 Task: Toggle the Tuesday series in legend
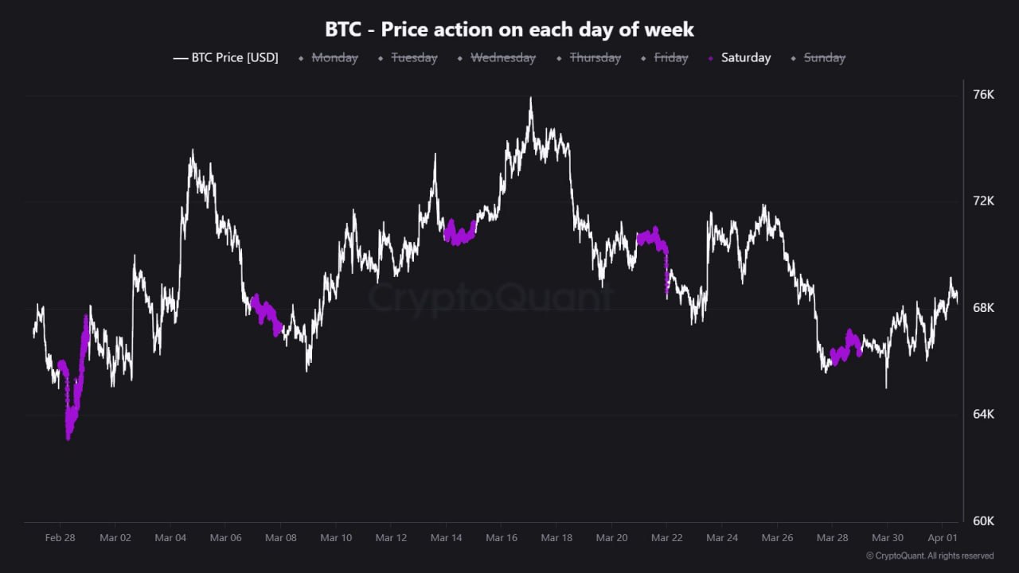click(x=414, y=58)
